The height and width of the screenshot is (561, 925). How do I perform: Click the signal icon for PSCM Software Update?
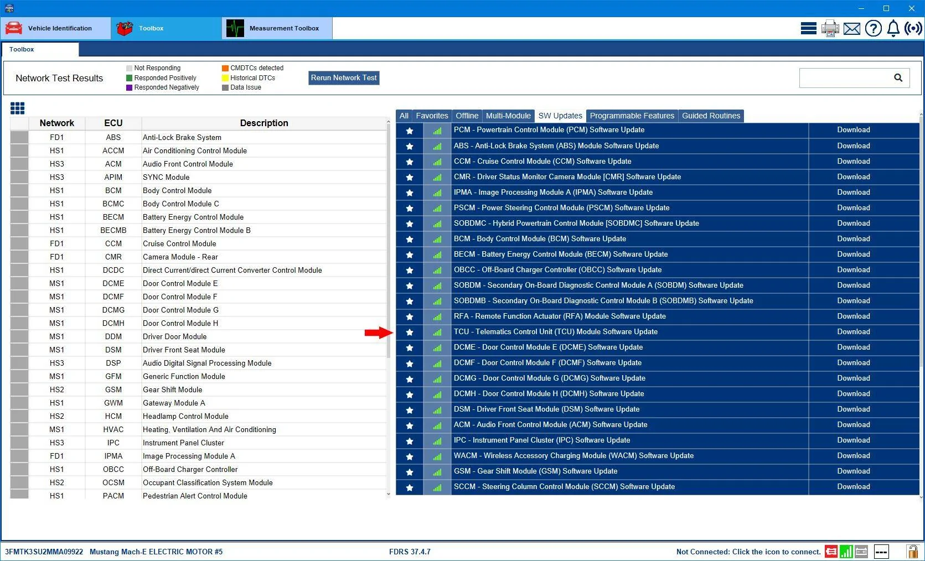[437, 209]
